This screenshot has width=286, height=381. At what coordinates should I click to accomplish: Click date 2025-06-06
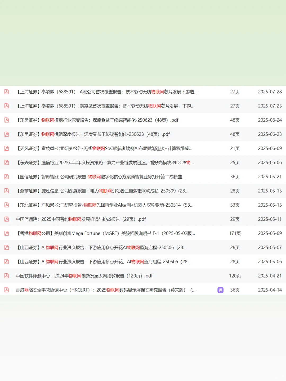270,162
